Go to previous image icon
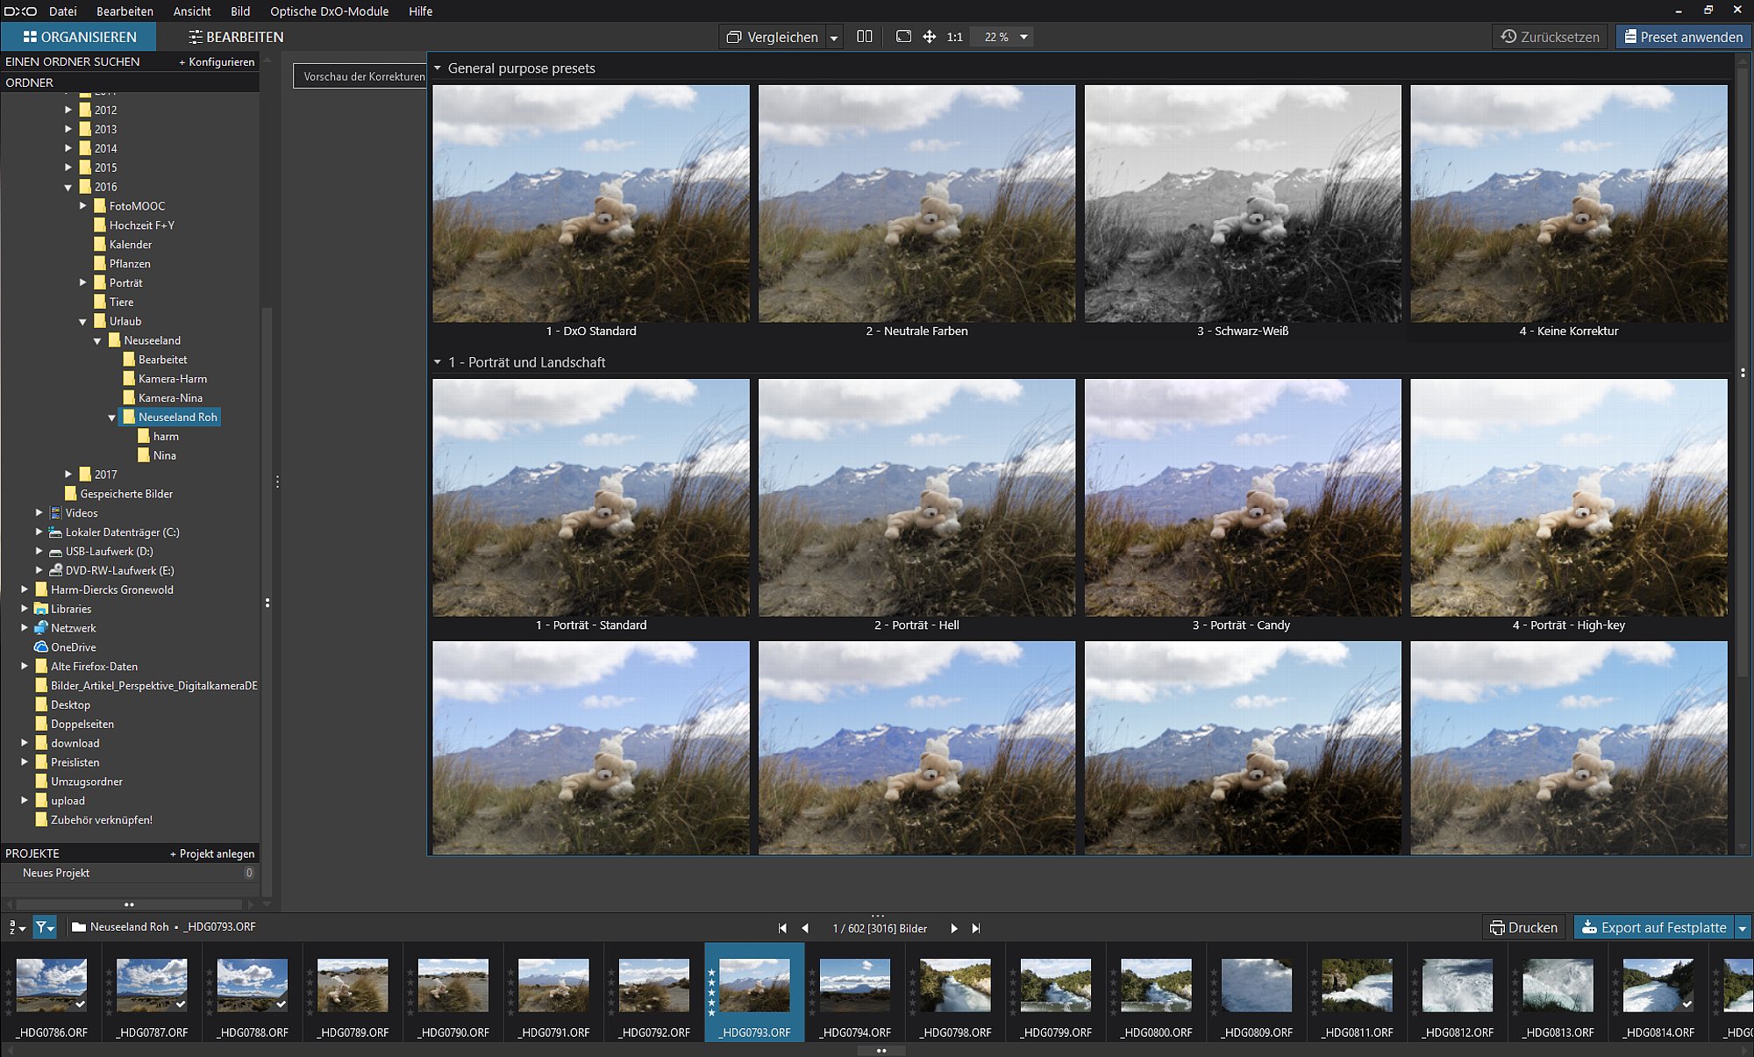 point(805,928)
